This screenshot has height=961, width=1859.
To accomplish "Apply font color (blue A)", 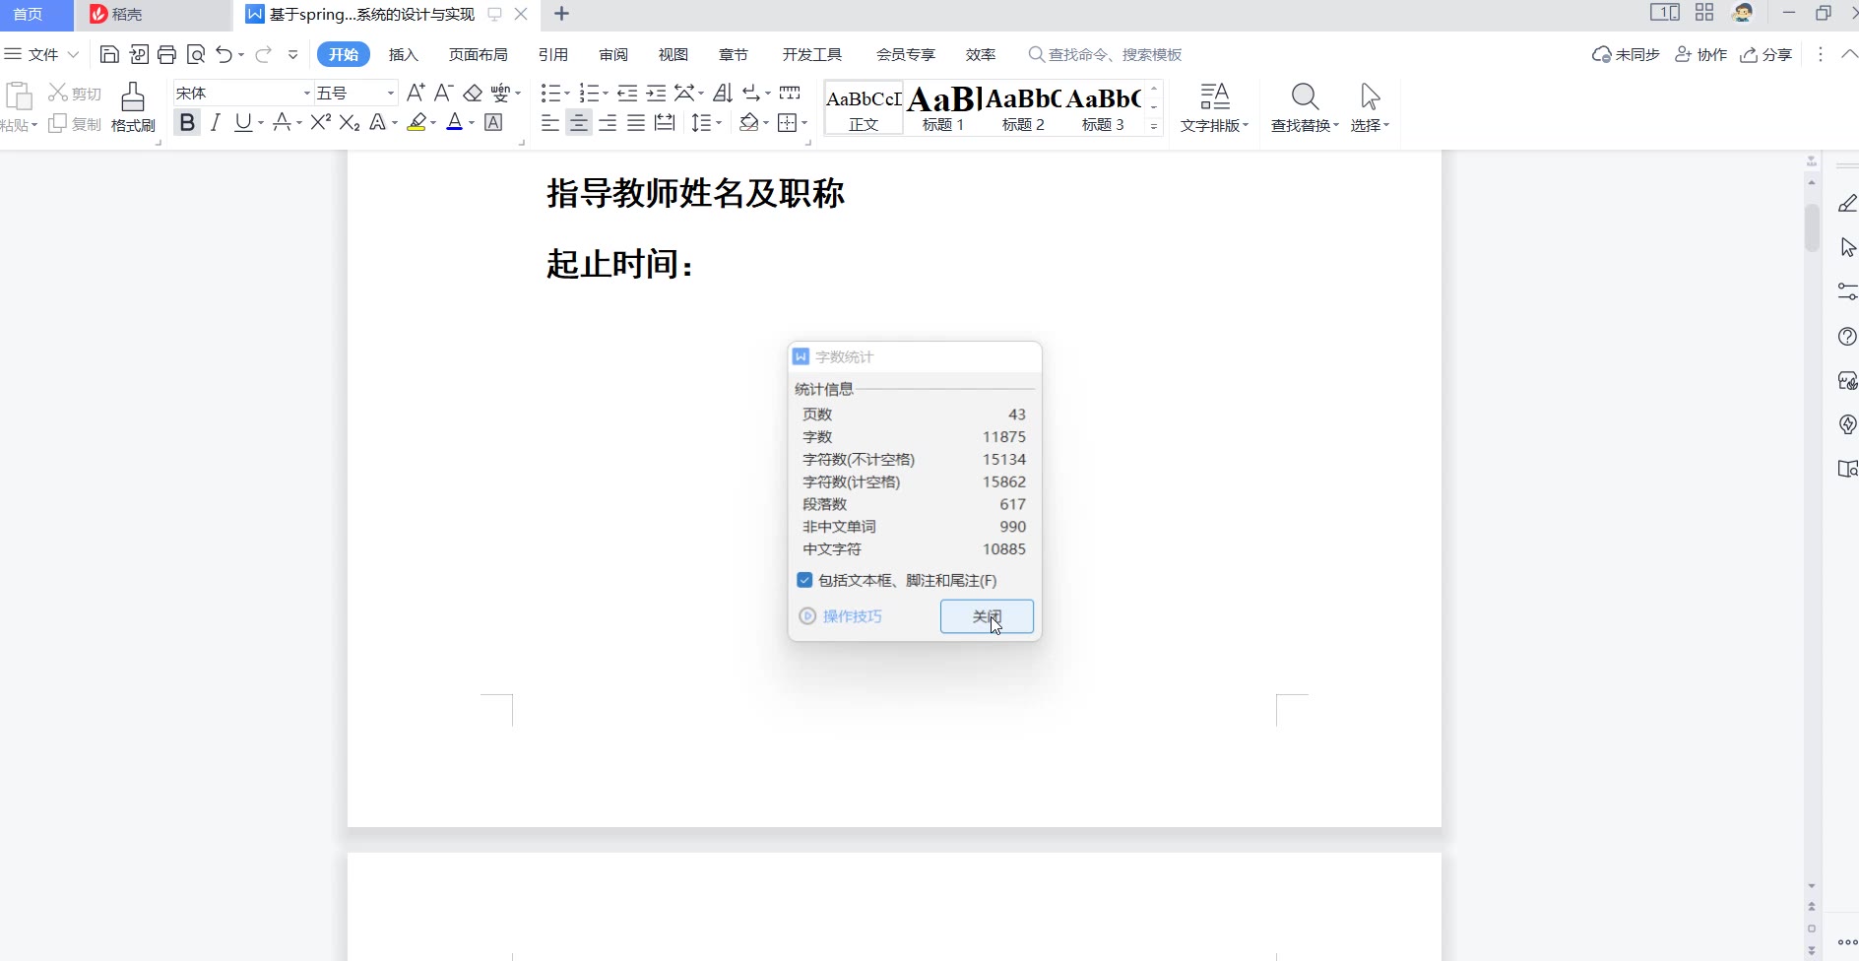I will coord(454,122).
